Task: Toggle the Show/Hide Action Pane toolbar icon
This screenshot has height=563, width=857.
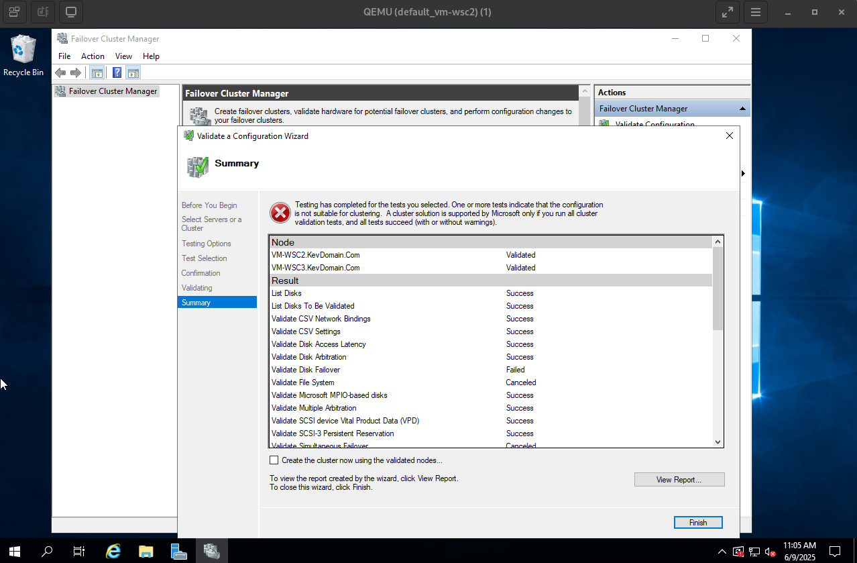Action: pos(133,73)
